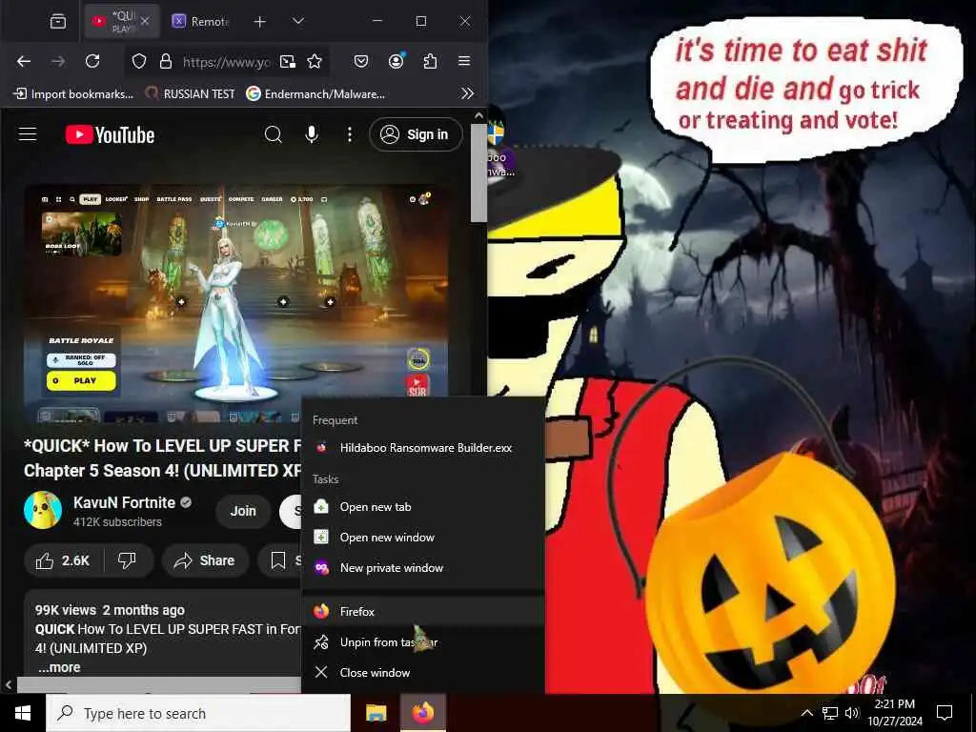Bookmark this page with the star
This screenshot has width=976, height=732.
pyautogui.click(x=315, y=61)
